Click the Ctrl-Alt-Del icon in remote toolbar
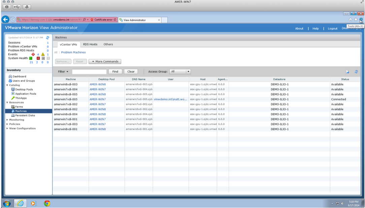This screenshot has height=208, width=365. tap(7, 7)
